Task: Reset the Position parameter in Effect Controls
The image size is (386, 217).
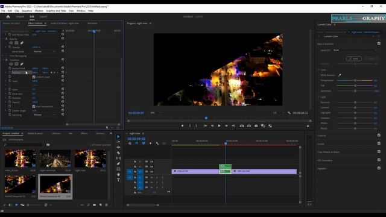Action: point(63,72)
